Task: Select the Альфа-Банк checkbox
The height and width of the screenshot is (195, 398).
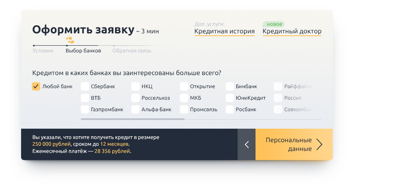Action: point(136,109)
